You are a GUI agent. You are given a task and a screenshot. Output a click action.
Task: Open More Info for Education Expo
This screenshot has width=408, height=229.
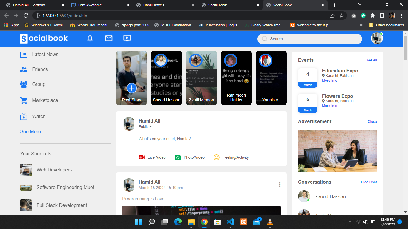[x=329, y=81]
